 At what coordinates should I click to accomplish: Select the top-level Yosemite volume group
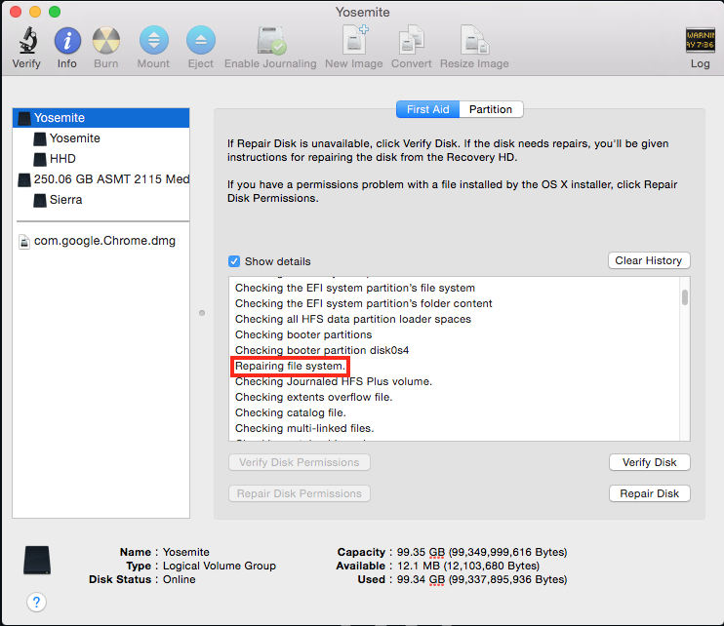point(101,118)
